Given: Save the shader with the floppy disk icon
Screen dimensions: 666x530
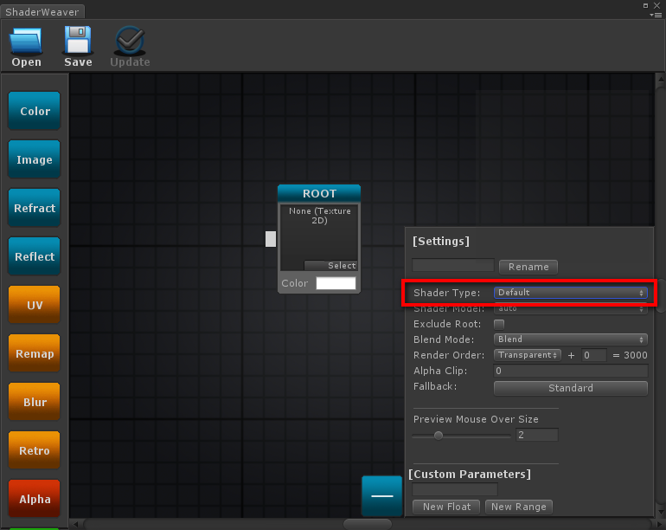Looking at the screenshot, I should [x=78, y=41].
